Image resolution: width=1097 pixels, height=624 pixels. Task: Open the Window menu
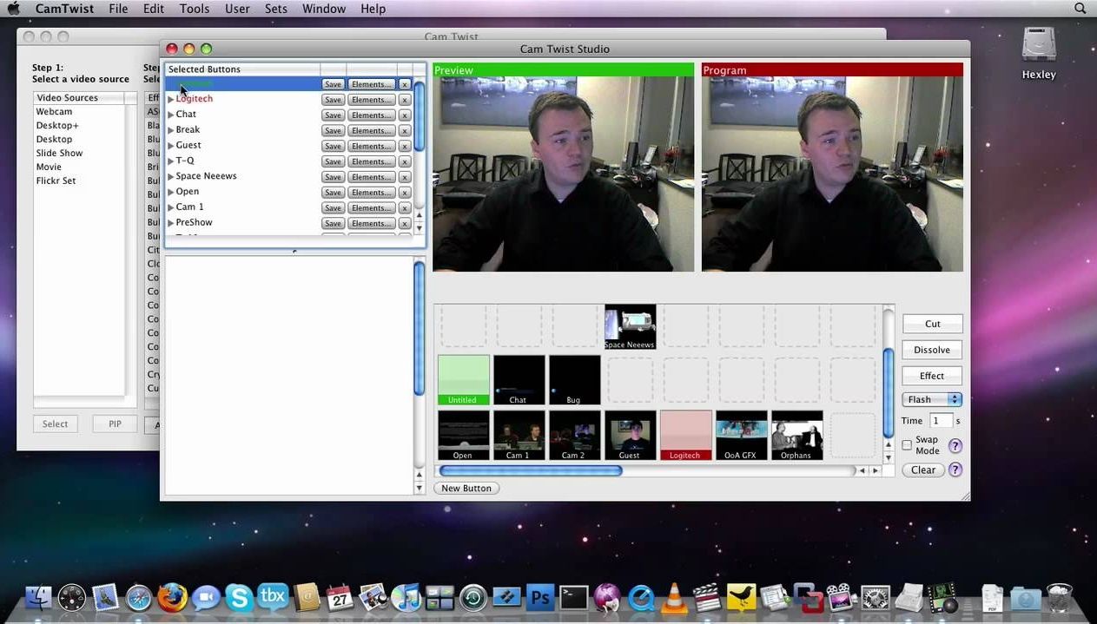(324, 9)
